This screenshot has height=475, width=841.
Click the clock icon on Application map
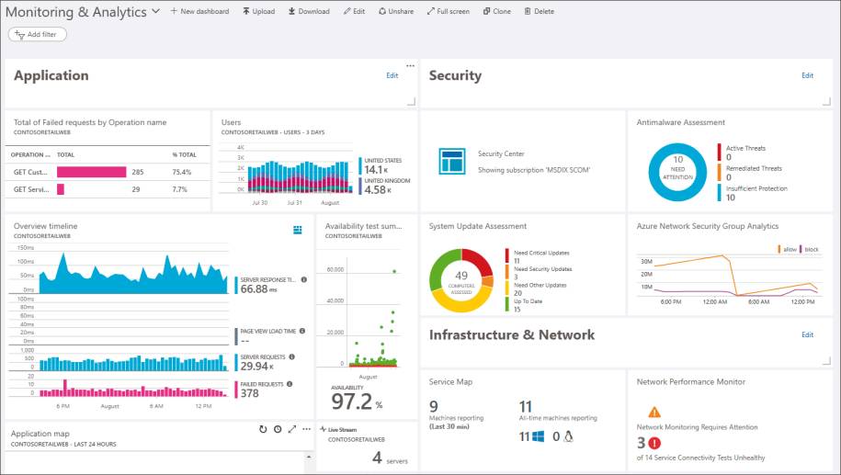click(278, 429)
